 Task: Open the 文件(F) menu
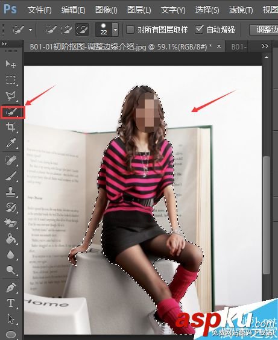coord(39,10)
